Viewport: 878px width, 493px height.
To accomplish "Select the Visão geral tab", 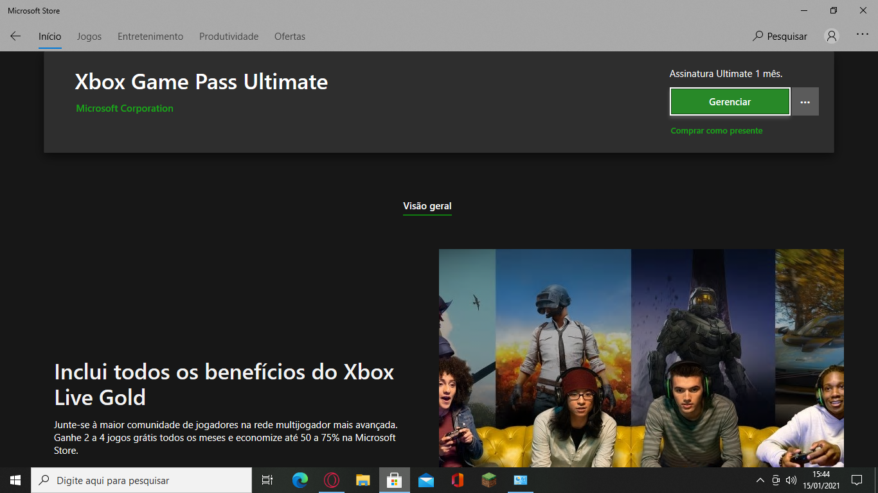I will pyautogui.click(x=427, y=207).
